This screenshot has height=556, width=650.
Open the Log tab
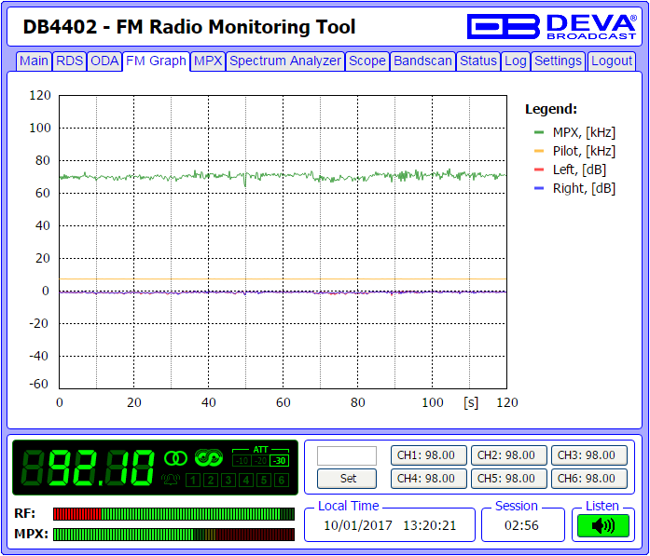click(x=516, y=61)
